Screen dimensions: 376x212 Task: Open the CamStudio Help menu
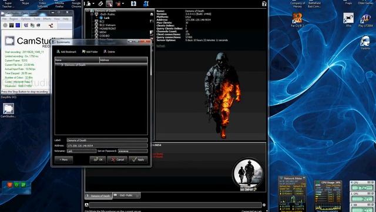65,19
